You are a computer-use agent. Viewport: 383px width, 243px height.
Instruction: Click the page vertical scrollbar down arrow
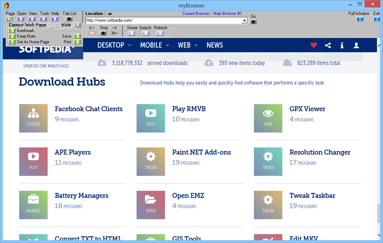[x=379, y=235]
